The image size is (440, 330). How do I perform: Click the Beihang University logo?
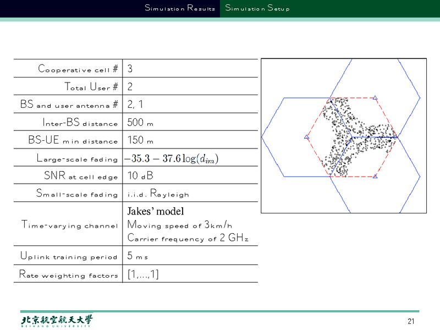tap(57, 321)
